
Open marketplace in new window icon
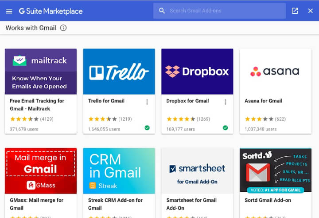pos(295,11)
